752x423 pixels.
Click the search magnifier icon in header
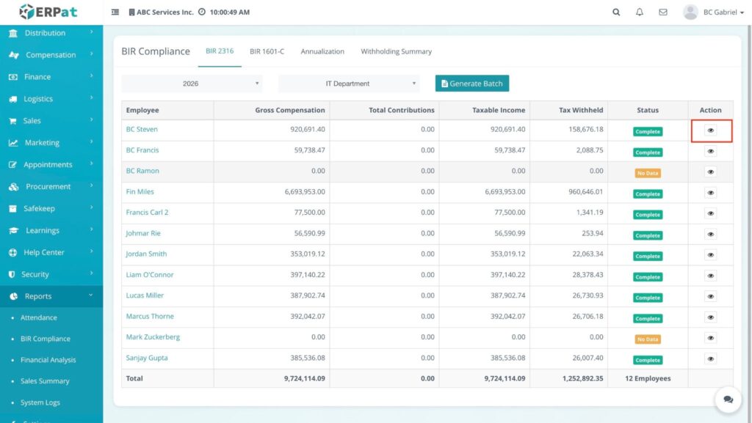(x=616, y=12)
